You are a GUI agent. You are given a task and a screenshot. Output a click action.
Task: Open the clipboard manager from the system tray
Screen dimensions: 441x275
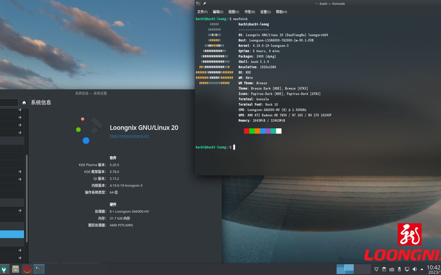[x=384, y=269]
